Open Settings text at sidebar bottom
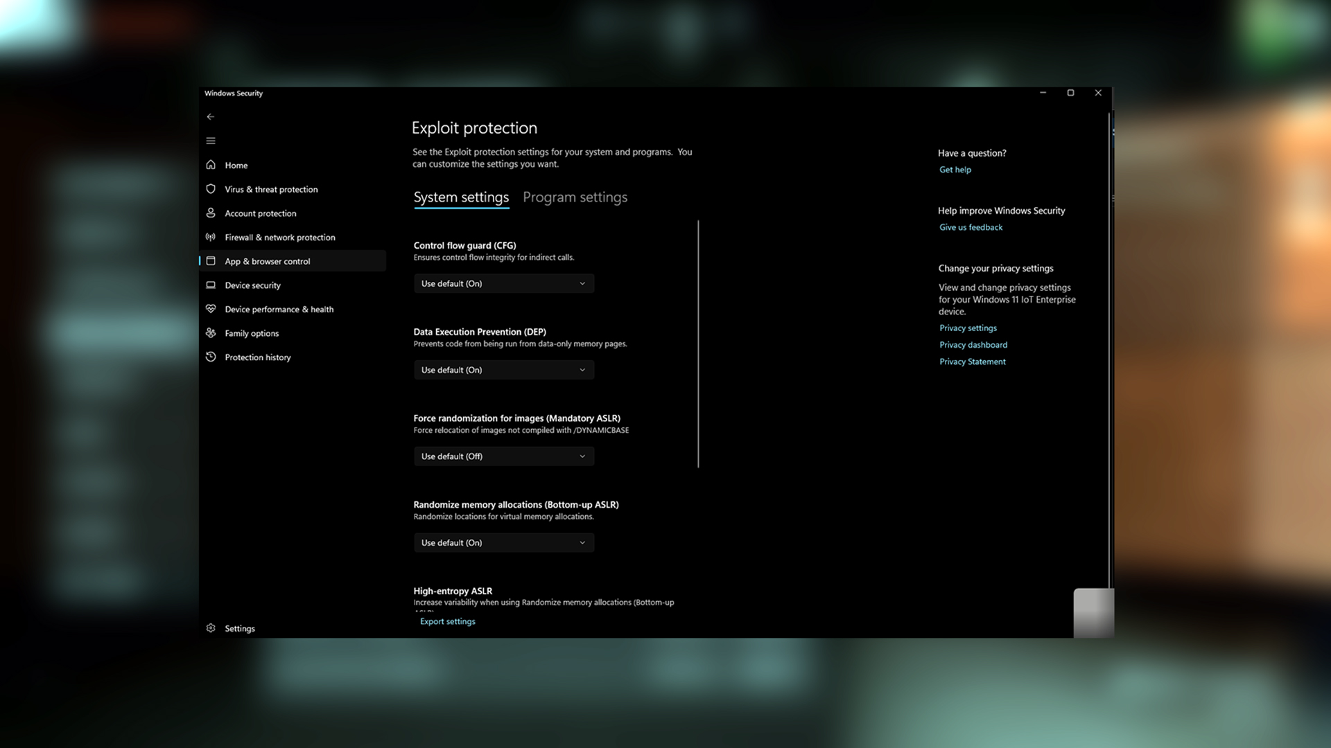The image size is (1331, 748). pyautogui.click(x=239, y=629)
